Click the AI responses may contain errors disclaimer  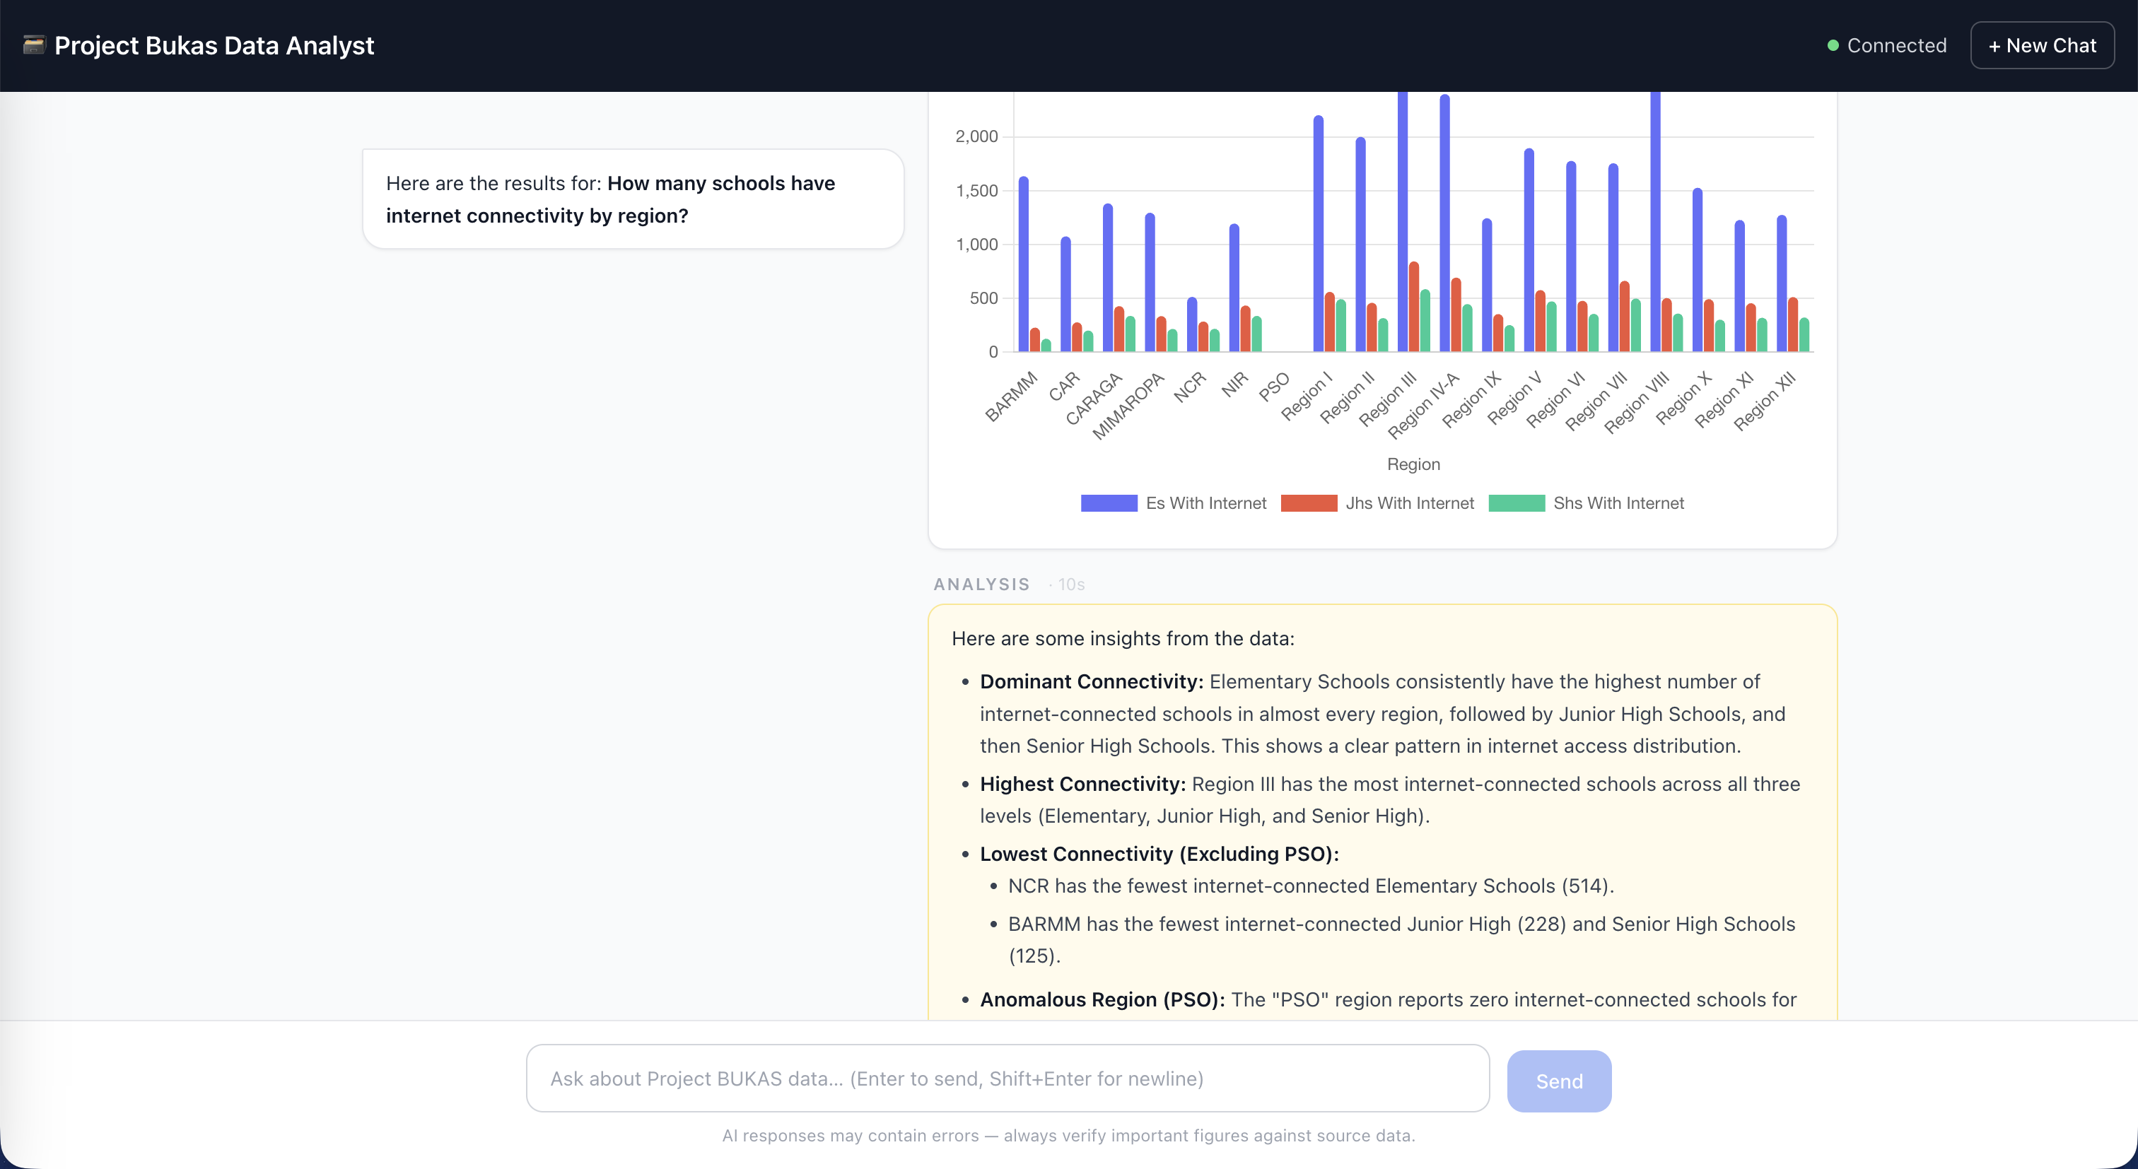1068,1135
